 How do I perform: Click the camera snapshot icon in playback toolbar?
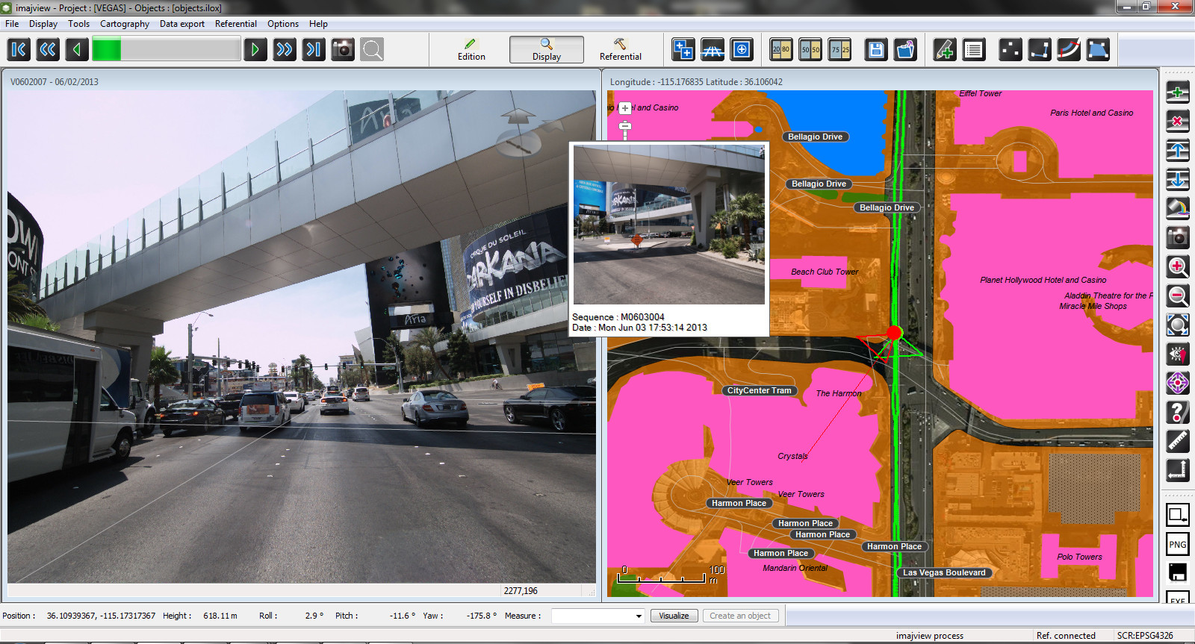click(x=343, y=50)
